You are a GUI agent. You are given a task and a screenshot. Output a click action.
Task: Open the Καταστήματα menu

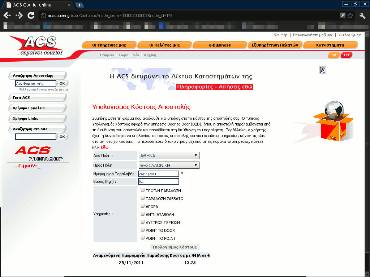coord(330,45)
